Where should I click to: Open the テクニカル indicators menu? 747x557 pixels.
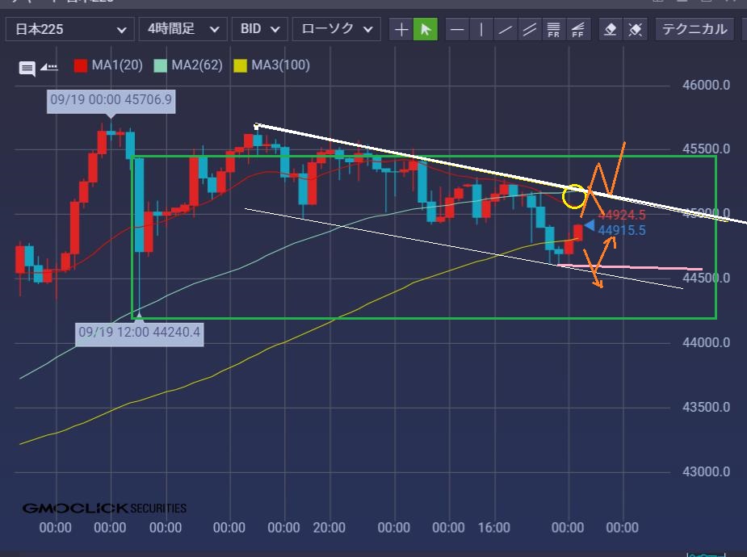[695, 30]
